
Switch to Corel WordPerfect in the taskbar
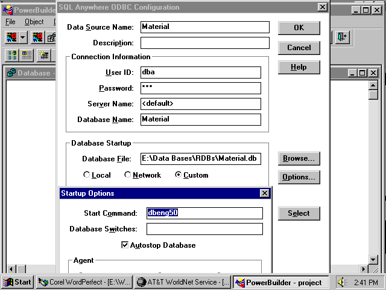84,282
